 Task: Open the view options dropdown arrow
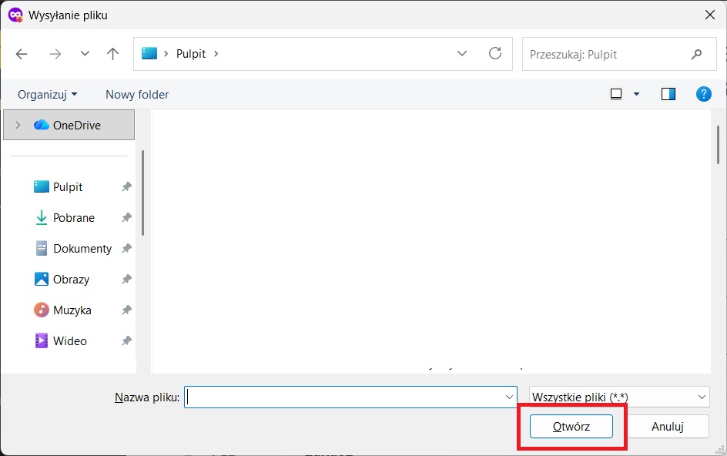[637, 94]
